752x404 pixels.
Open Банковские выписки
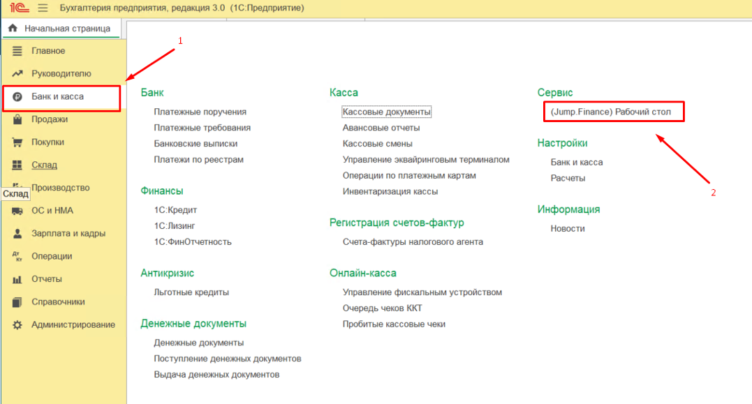pyautogui.click(x=196, y=144)
